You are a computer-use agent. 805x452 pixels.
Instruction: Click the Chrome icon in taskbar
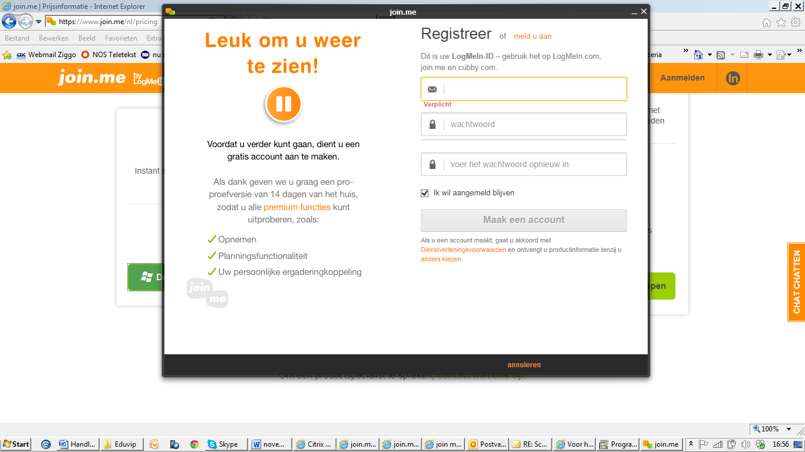(x=194, y=444)
